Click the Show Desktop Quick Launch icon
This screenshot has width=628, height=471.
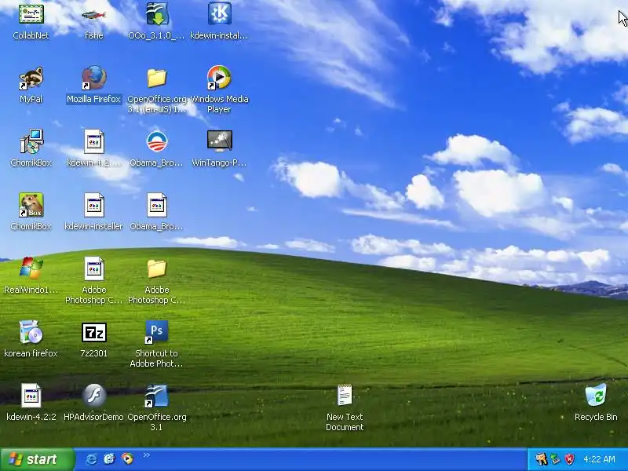pos(109,458)
